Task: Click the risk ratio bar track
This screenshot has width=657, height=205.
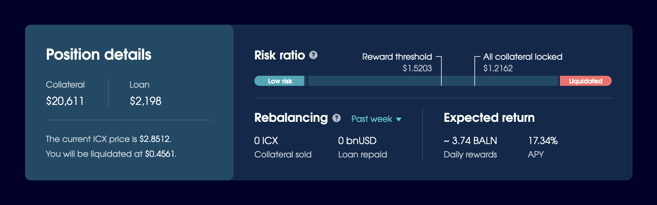Action: tap(433, 81)
